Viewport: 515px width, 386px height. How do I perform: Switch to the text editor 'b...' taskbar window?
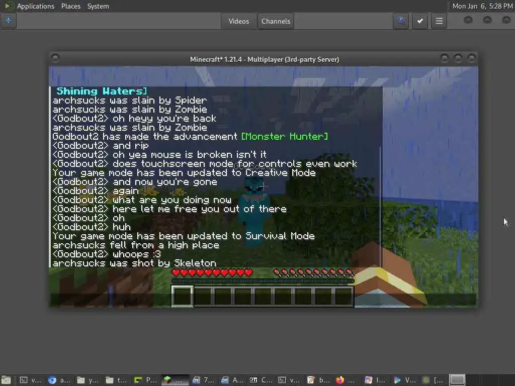(x=318, y=380)
